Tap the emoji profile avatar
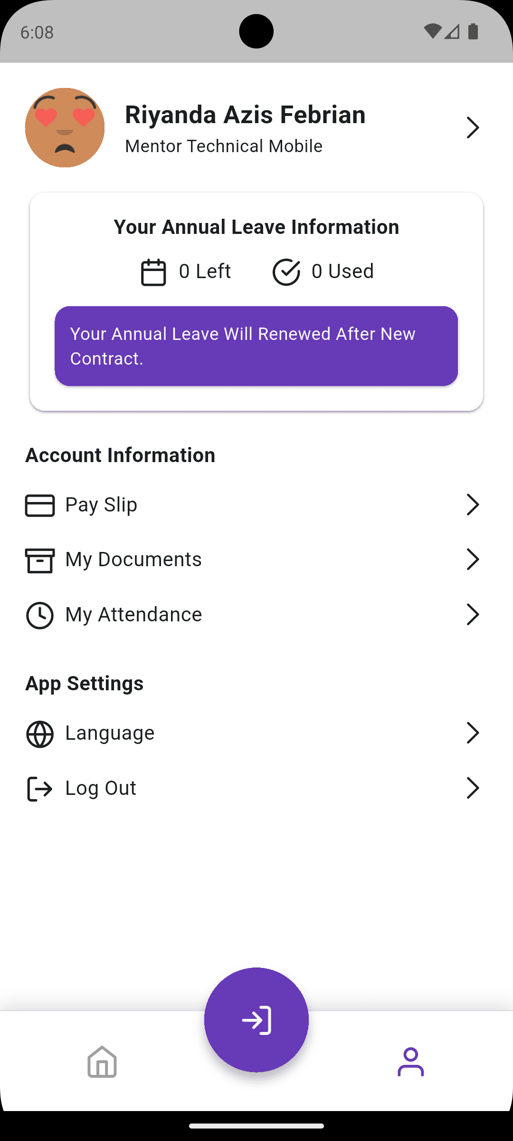The image size is (513, 1141). (65, 127)
